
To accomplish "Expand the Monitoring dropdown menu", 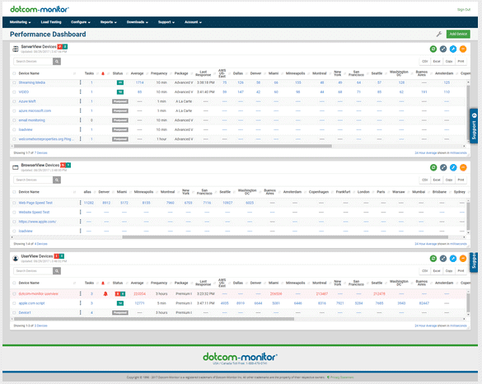I will tap(21, 22).
